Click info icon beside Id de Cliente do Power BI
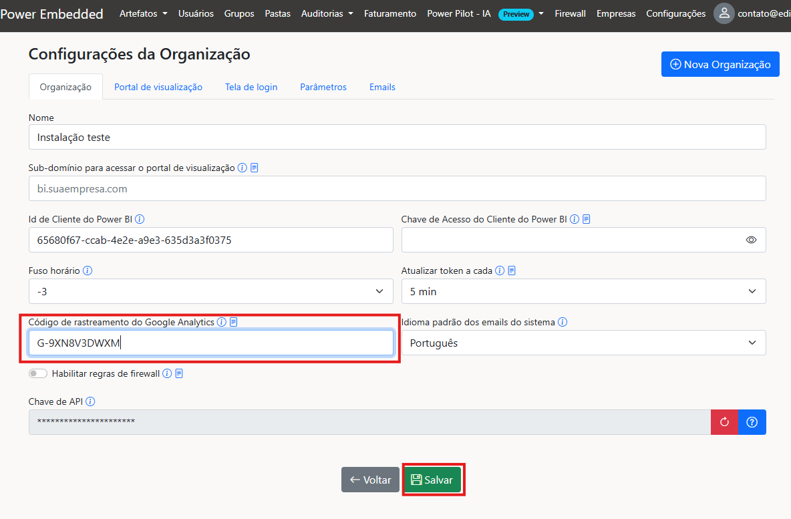 [x=140, y=219]
